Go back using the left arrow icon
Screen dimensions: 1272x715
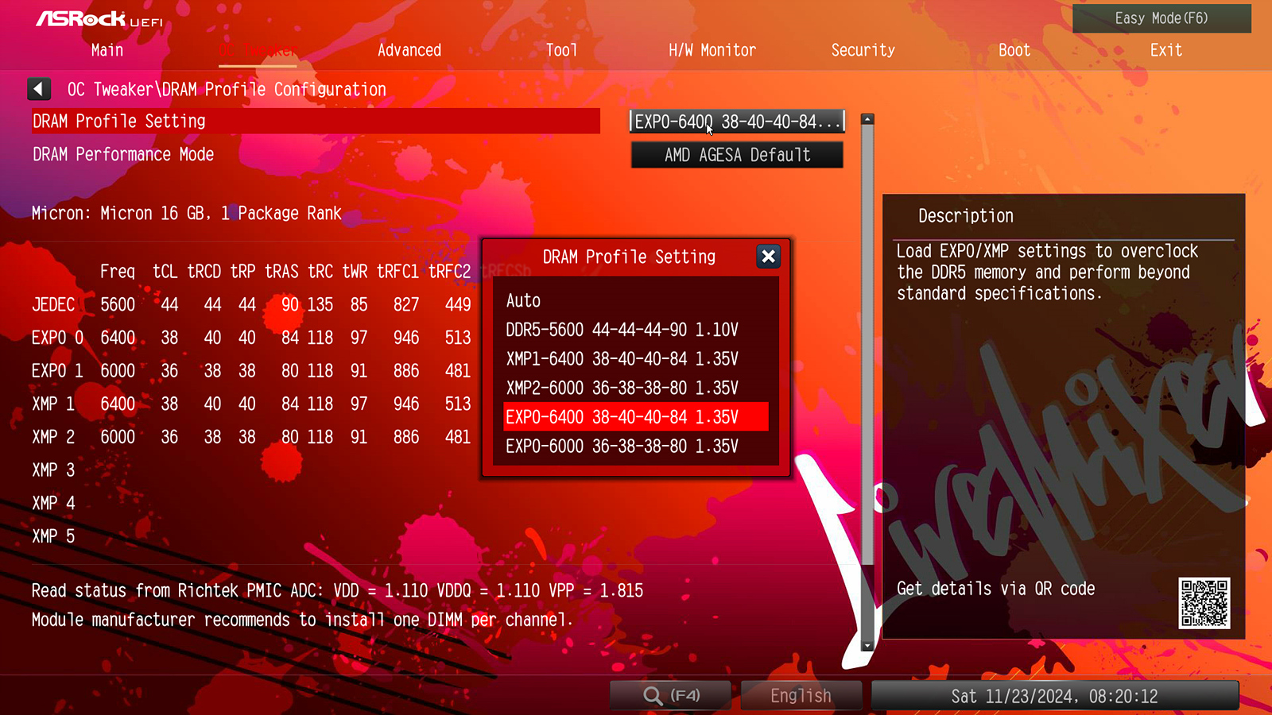(x=39, y=89)
